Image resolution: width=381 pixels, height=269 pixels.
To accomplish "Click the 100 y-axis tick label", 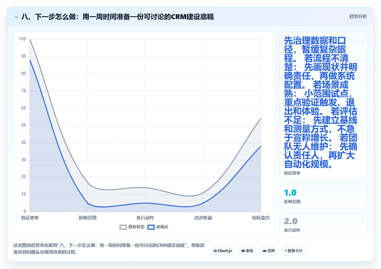I will [x=22, y=39].
